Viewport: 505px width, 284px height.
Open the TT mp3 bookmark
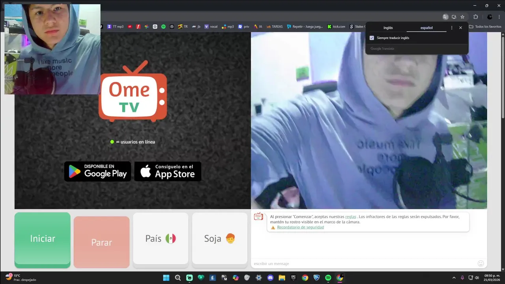(x=116, y=27)
